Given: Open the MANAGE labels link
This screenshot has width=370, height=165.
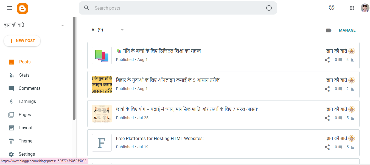Looking at the screenshot, I should click(347, 30).
